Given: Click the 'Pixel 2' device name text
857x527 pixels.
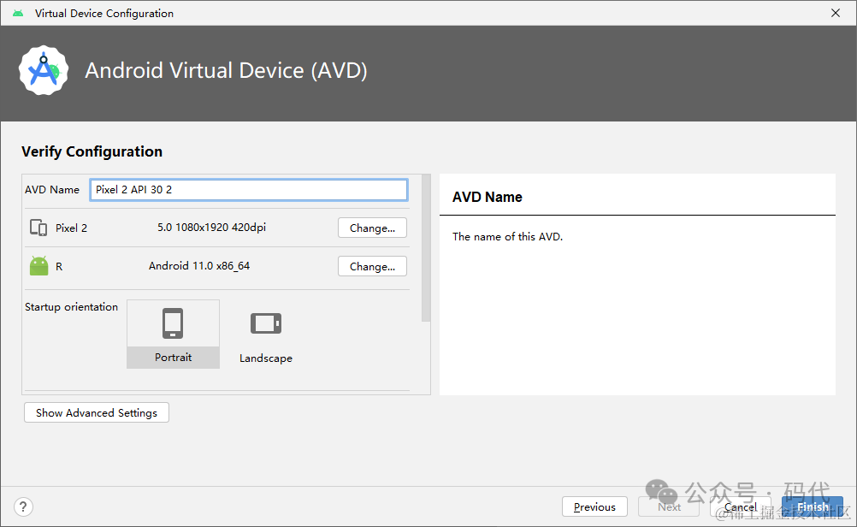Looking at the screenshot, I should pos(71,228).
